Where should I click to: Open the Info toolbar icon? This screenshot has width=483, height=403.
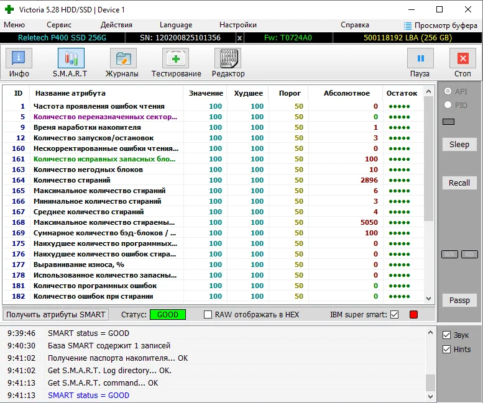point(19,59)
